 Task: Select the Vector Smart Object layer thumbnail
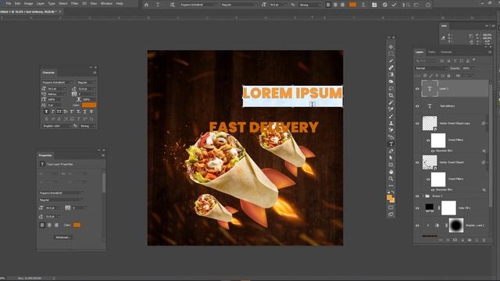(430, 162)
